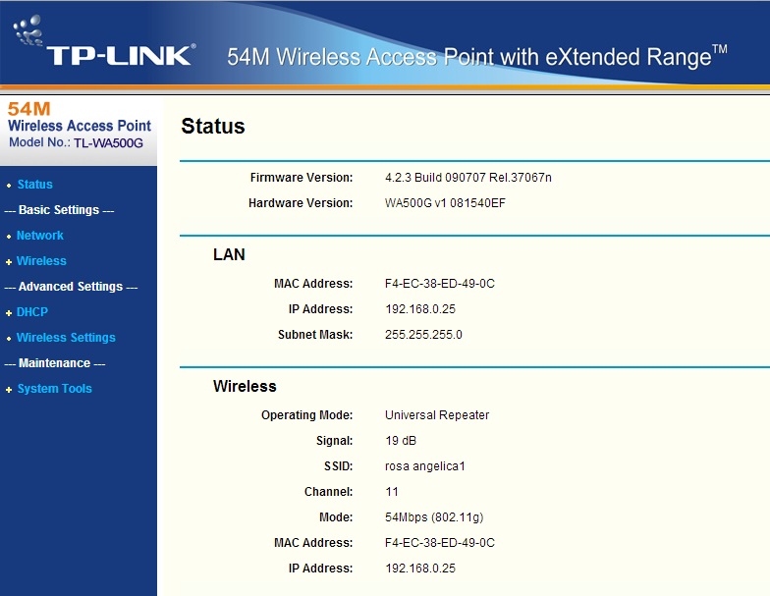Select the Signal value 19 dB
Image resolution: width=770 pixels, height=596 pixels.
401,441
